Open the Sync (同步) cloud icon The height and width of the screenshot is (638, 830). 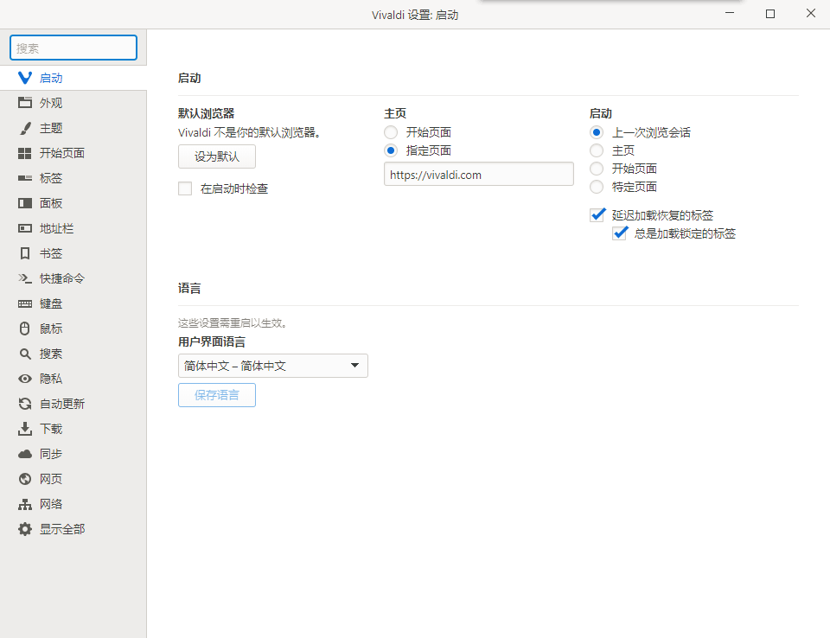25,454
